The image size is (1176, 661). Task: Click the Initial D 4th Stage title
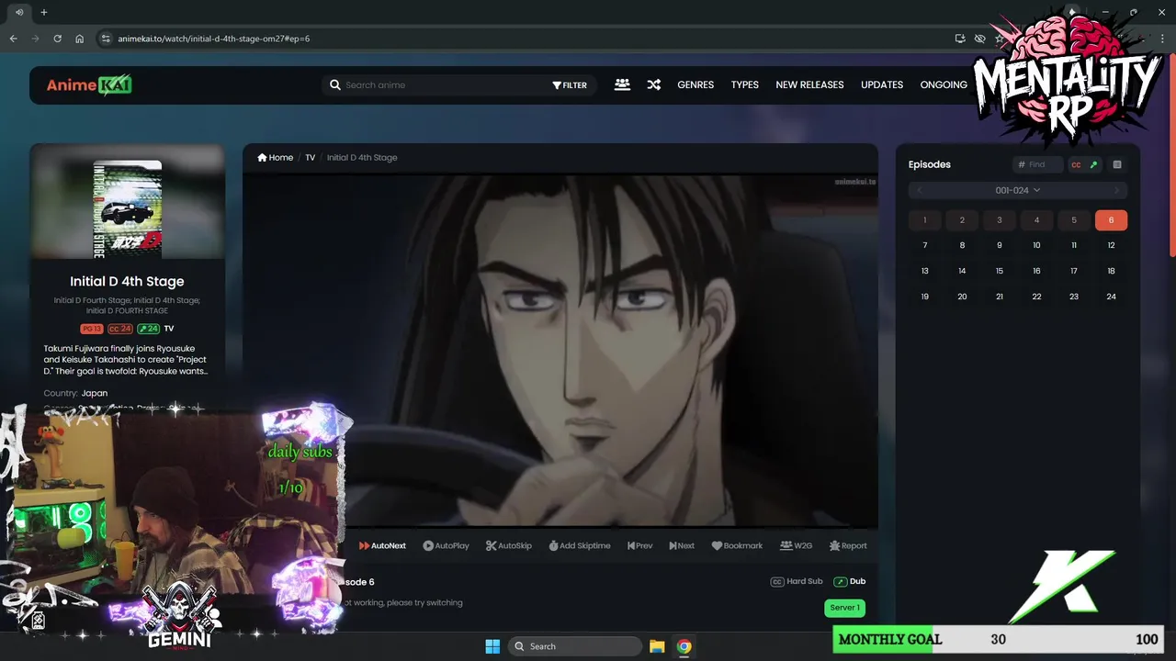click(x=127, y=282)
